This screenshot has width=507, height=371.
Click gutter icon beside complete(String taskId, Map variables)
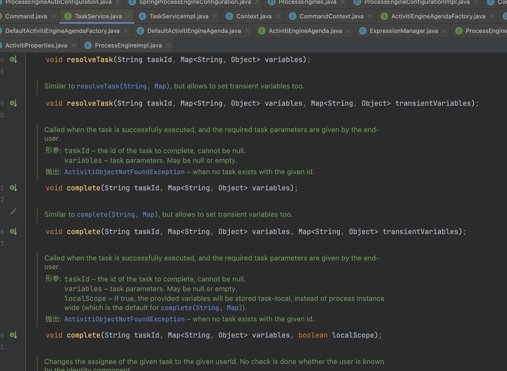pyautogui.click(x=13, y=188)
